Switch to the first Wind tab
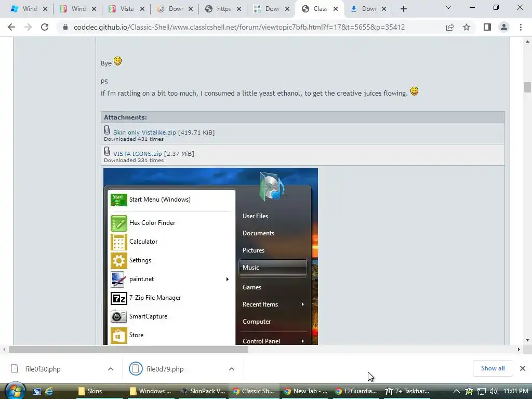 pos(29,9)
